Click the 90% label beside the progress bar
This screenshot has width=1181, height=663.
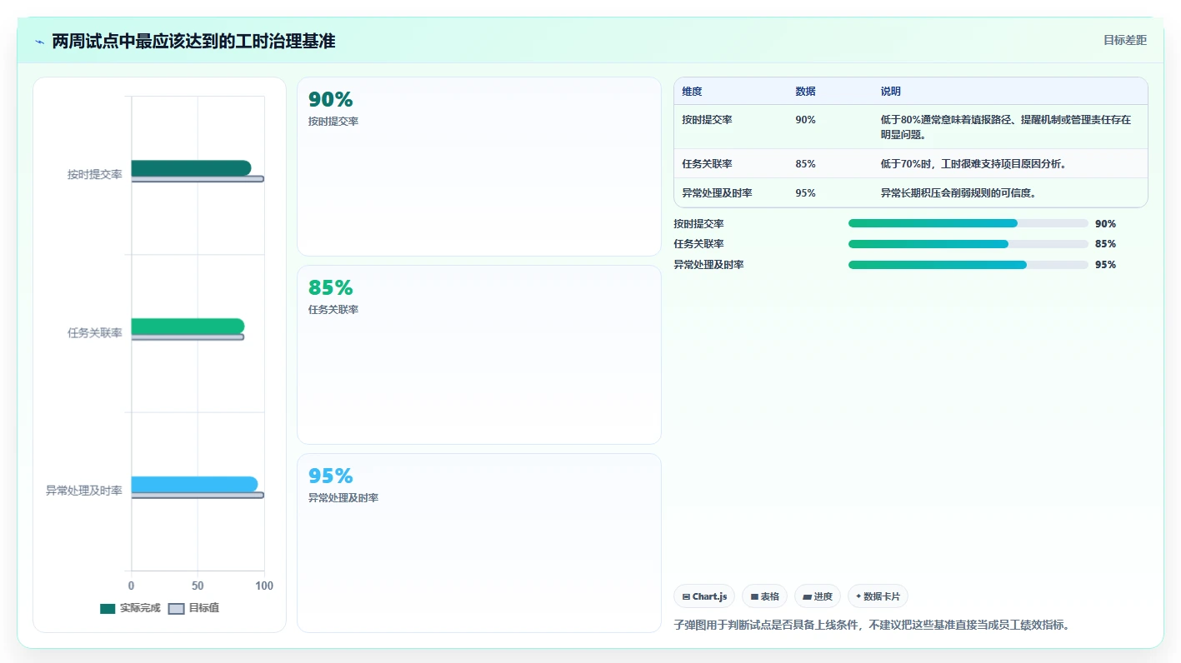pos(1105,224)
